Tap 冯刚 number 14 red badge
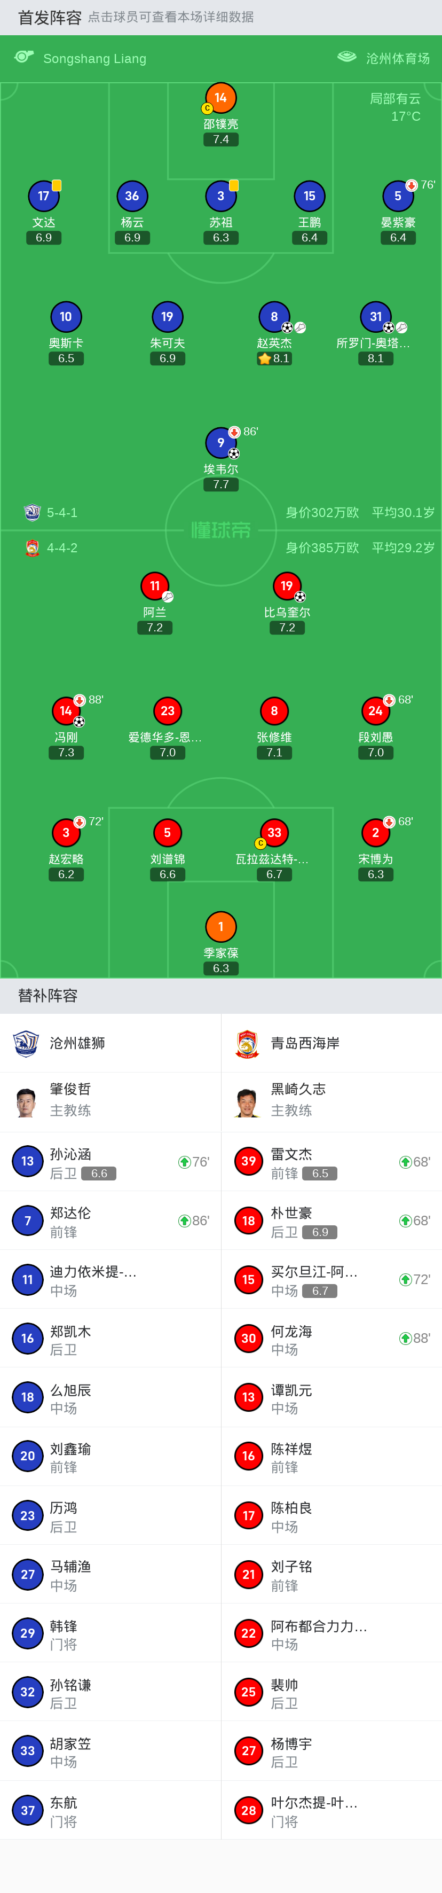Viewport: 442px width, 1893px height. click(x=65, y=710)
